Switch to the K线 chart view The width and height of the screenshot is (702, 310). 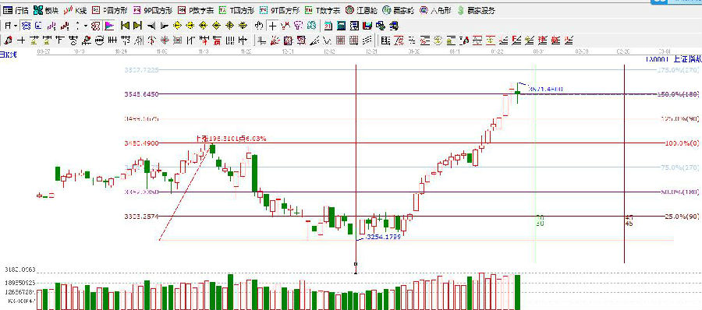point(75,10)
